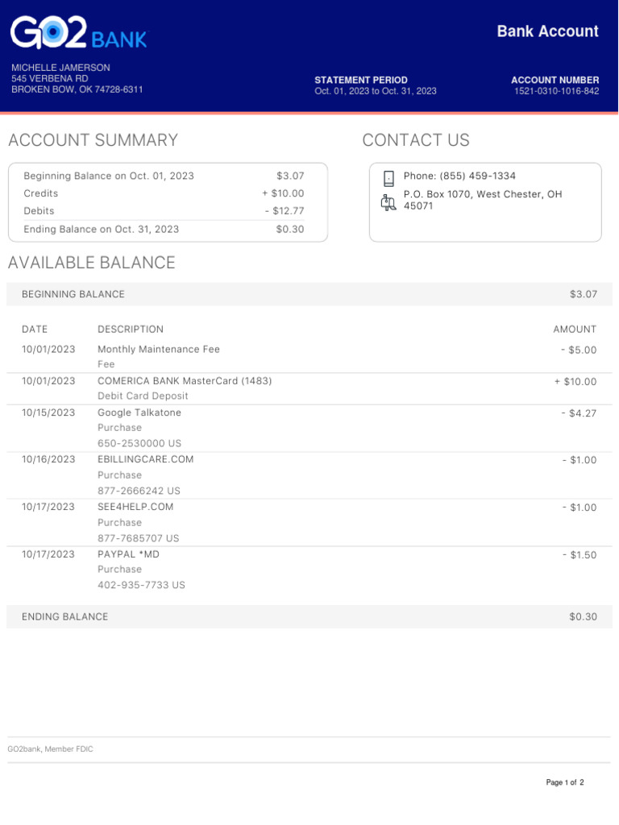
Task: Click the EBILLINGCARE.COM transaction description
Action: (146, 459)
